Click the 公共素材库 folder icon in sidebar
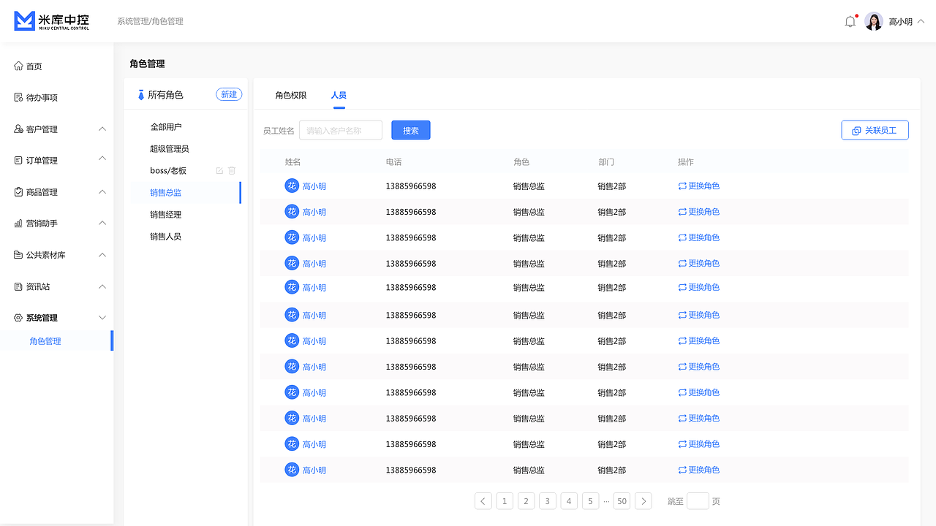Viewport: 936px width, 526px height. pos(18,255)
